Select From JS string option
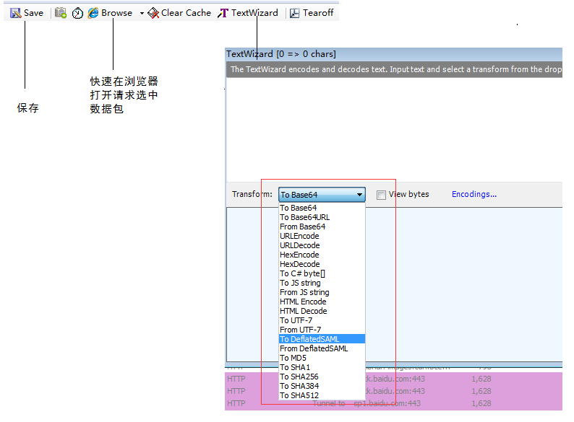The height and width of the screenshot is (422, 574). [322, 292]
